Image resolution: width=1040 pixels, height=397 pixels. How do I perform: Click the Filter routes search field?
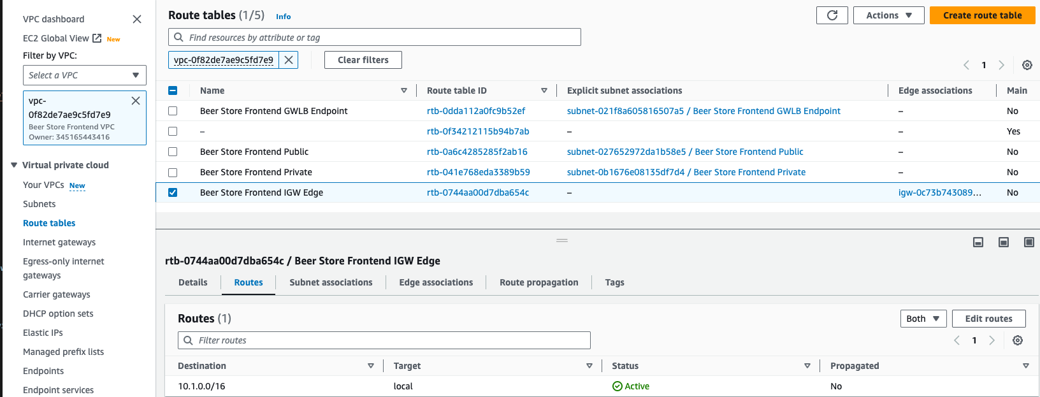tap(384, 340)
